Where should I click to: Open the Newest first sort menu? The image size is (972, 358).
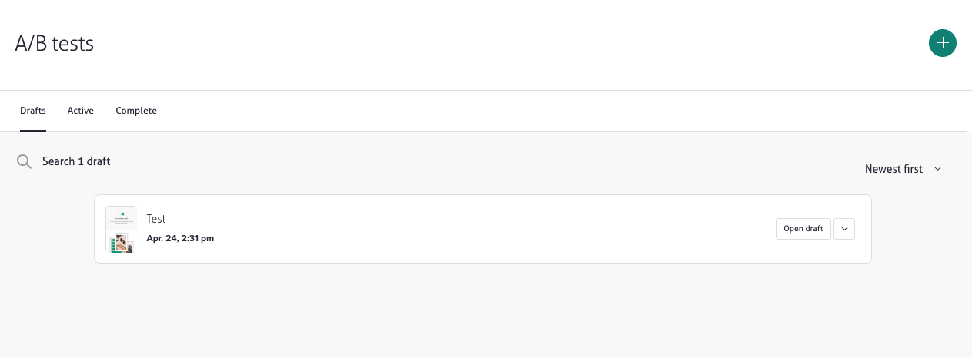pos(894,169)
